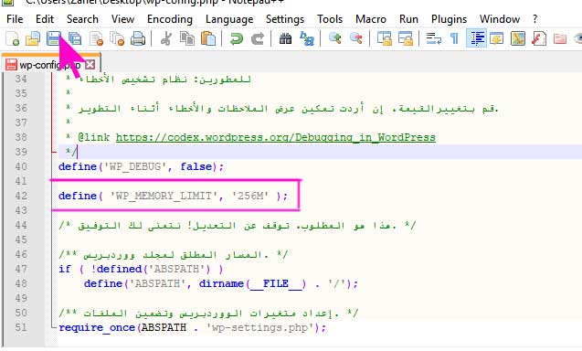
Task: Open the Window menu
Action: click(500, 19)
